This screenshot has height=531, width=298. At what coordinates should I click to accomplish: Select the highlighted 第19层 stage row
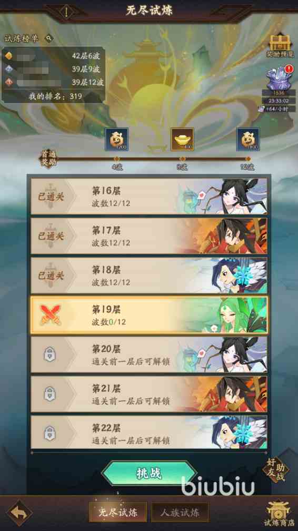[x=149, y=314]
